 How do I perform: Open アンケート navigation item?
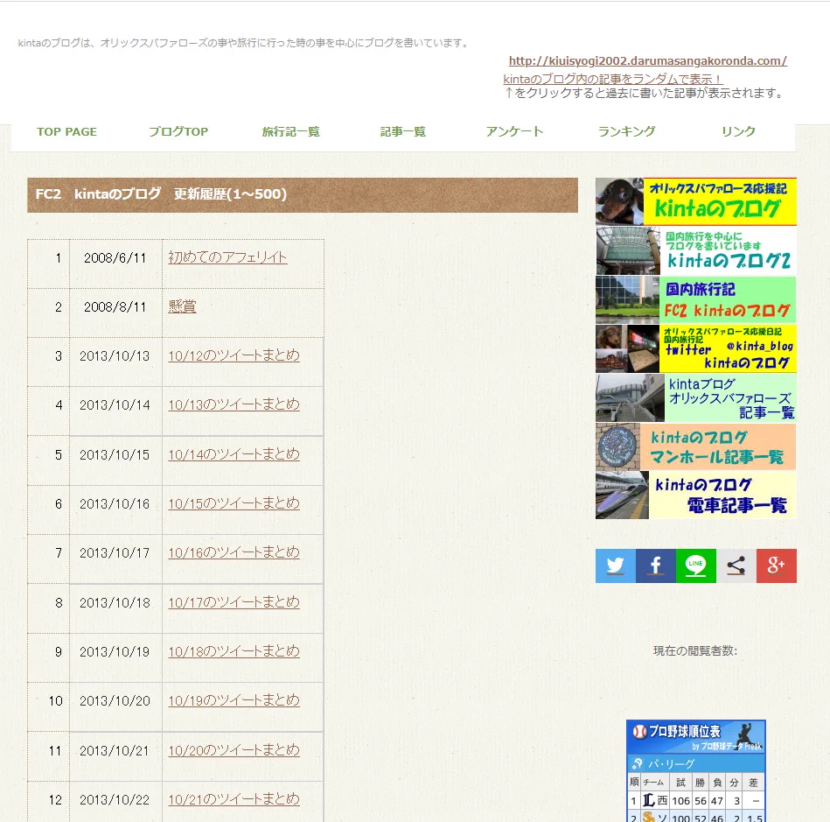click(514, 131)
